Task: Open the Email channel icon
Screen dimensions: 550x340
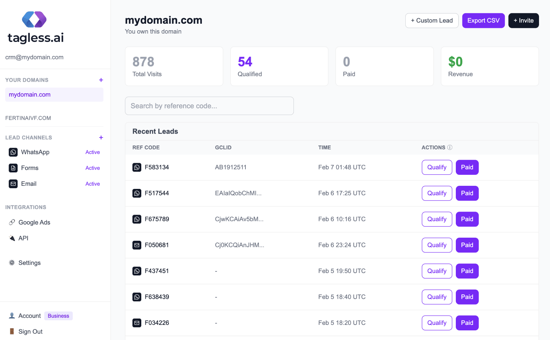Action: pyautogui.click(x=13, y=184)
